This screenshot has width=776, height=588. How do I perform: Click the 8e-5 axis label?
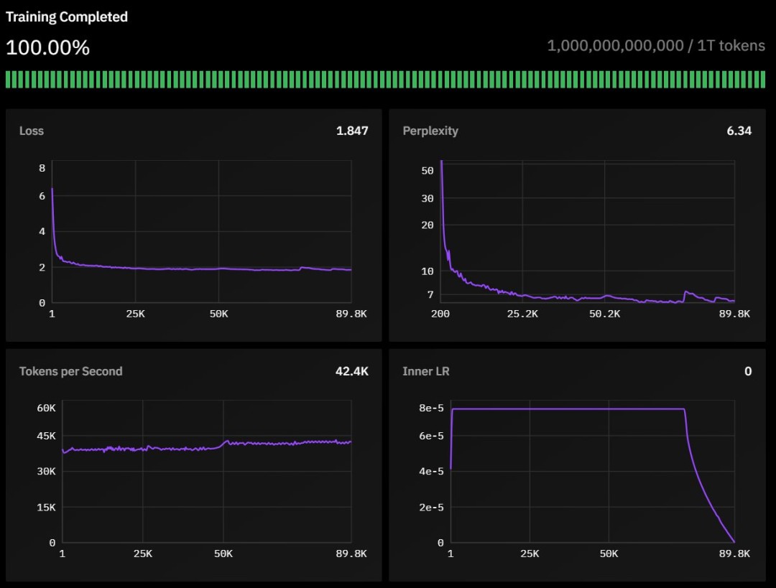(x=432, y=408)
